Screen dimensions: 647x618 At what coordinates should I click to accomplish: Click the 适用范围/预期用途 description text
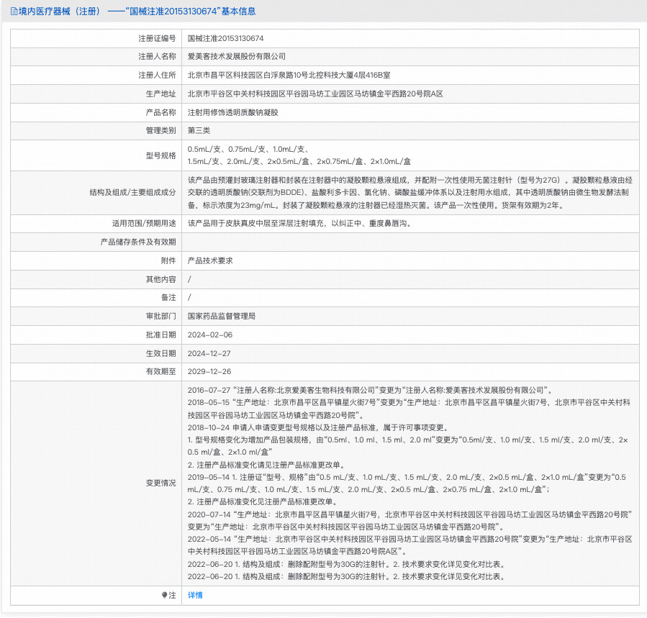(x=299, y=223)
